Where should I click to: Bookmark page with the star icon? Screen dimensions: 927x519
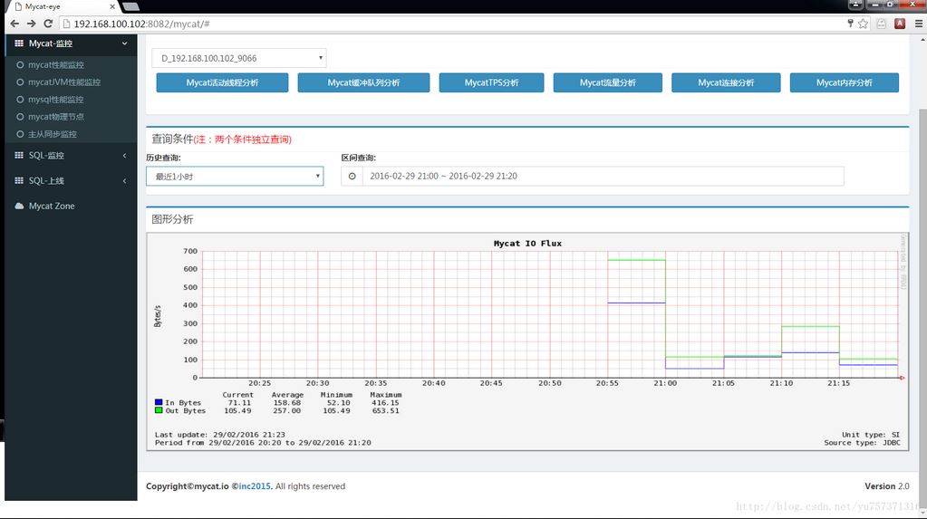(x=864, y=24)
